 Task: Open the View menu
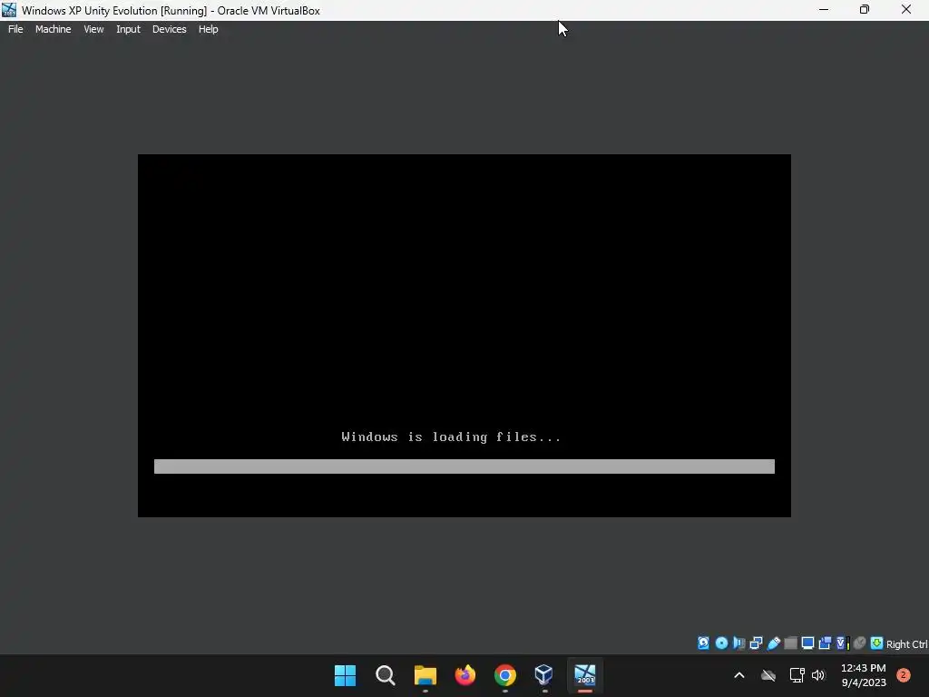[x=93, y=29]
